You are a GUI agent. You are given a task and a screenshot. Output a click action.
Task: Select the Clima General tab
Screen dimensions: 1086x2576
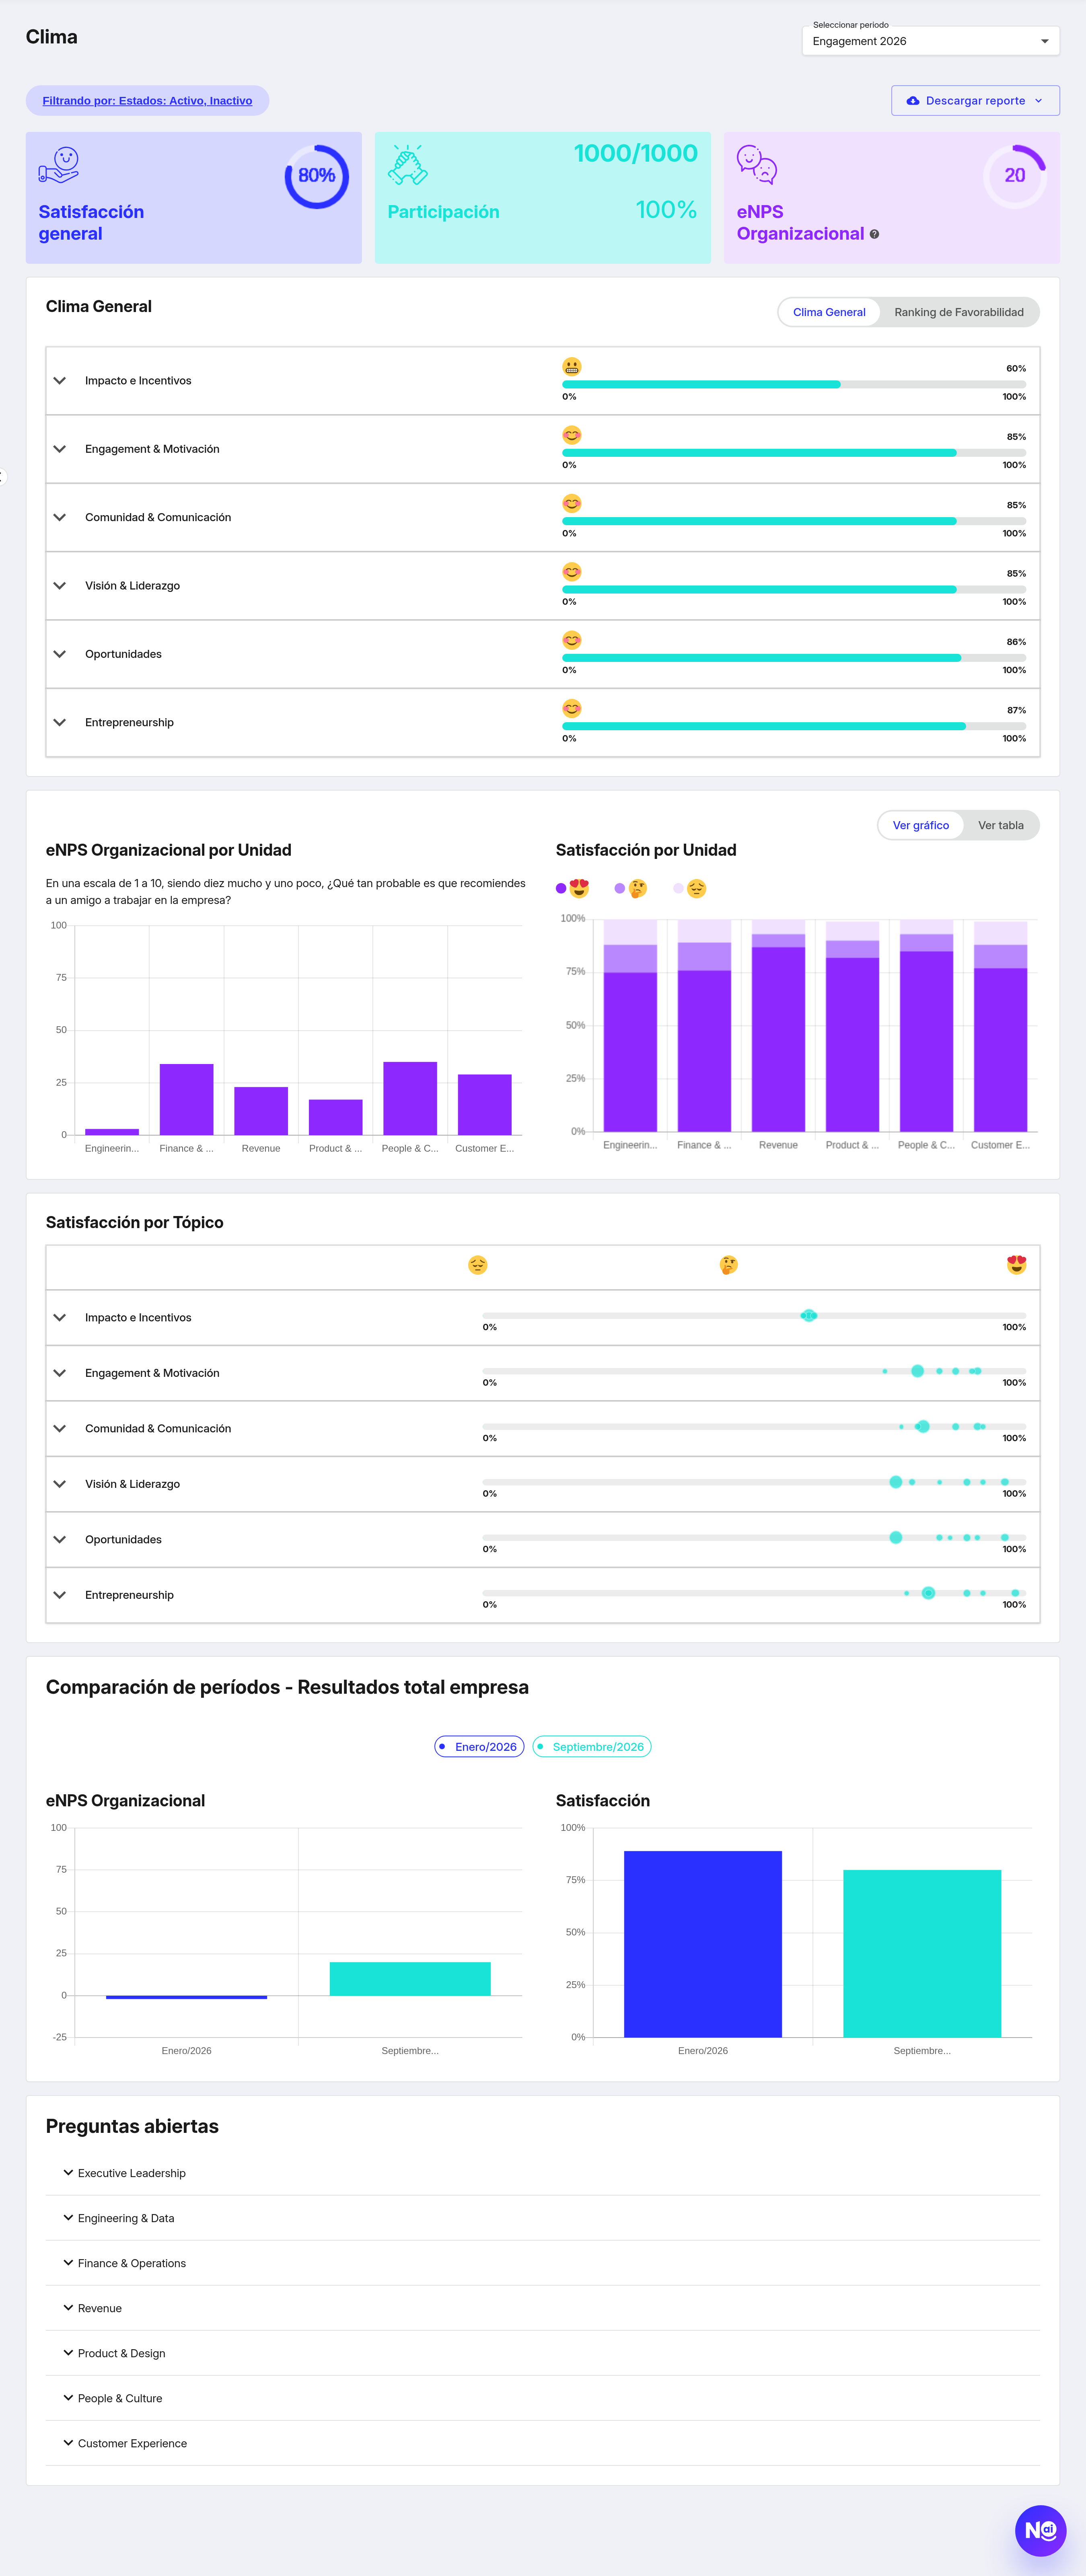click(x=829, y=312)
